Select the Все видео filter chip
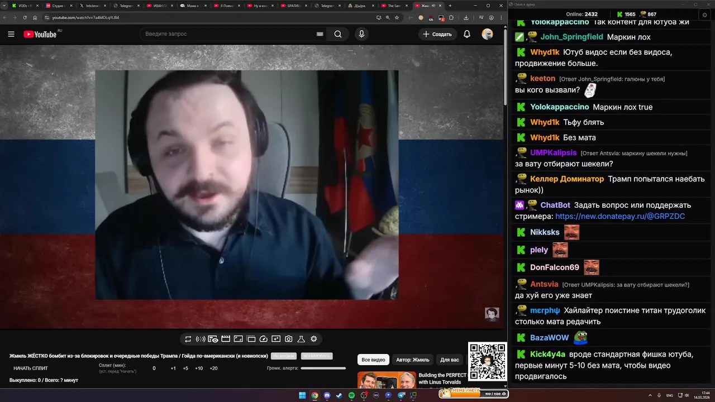 373,360
